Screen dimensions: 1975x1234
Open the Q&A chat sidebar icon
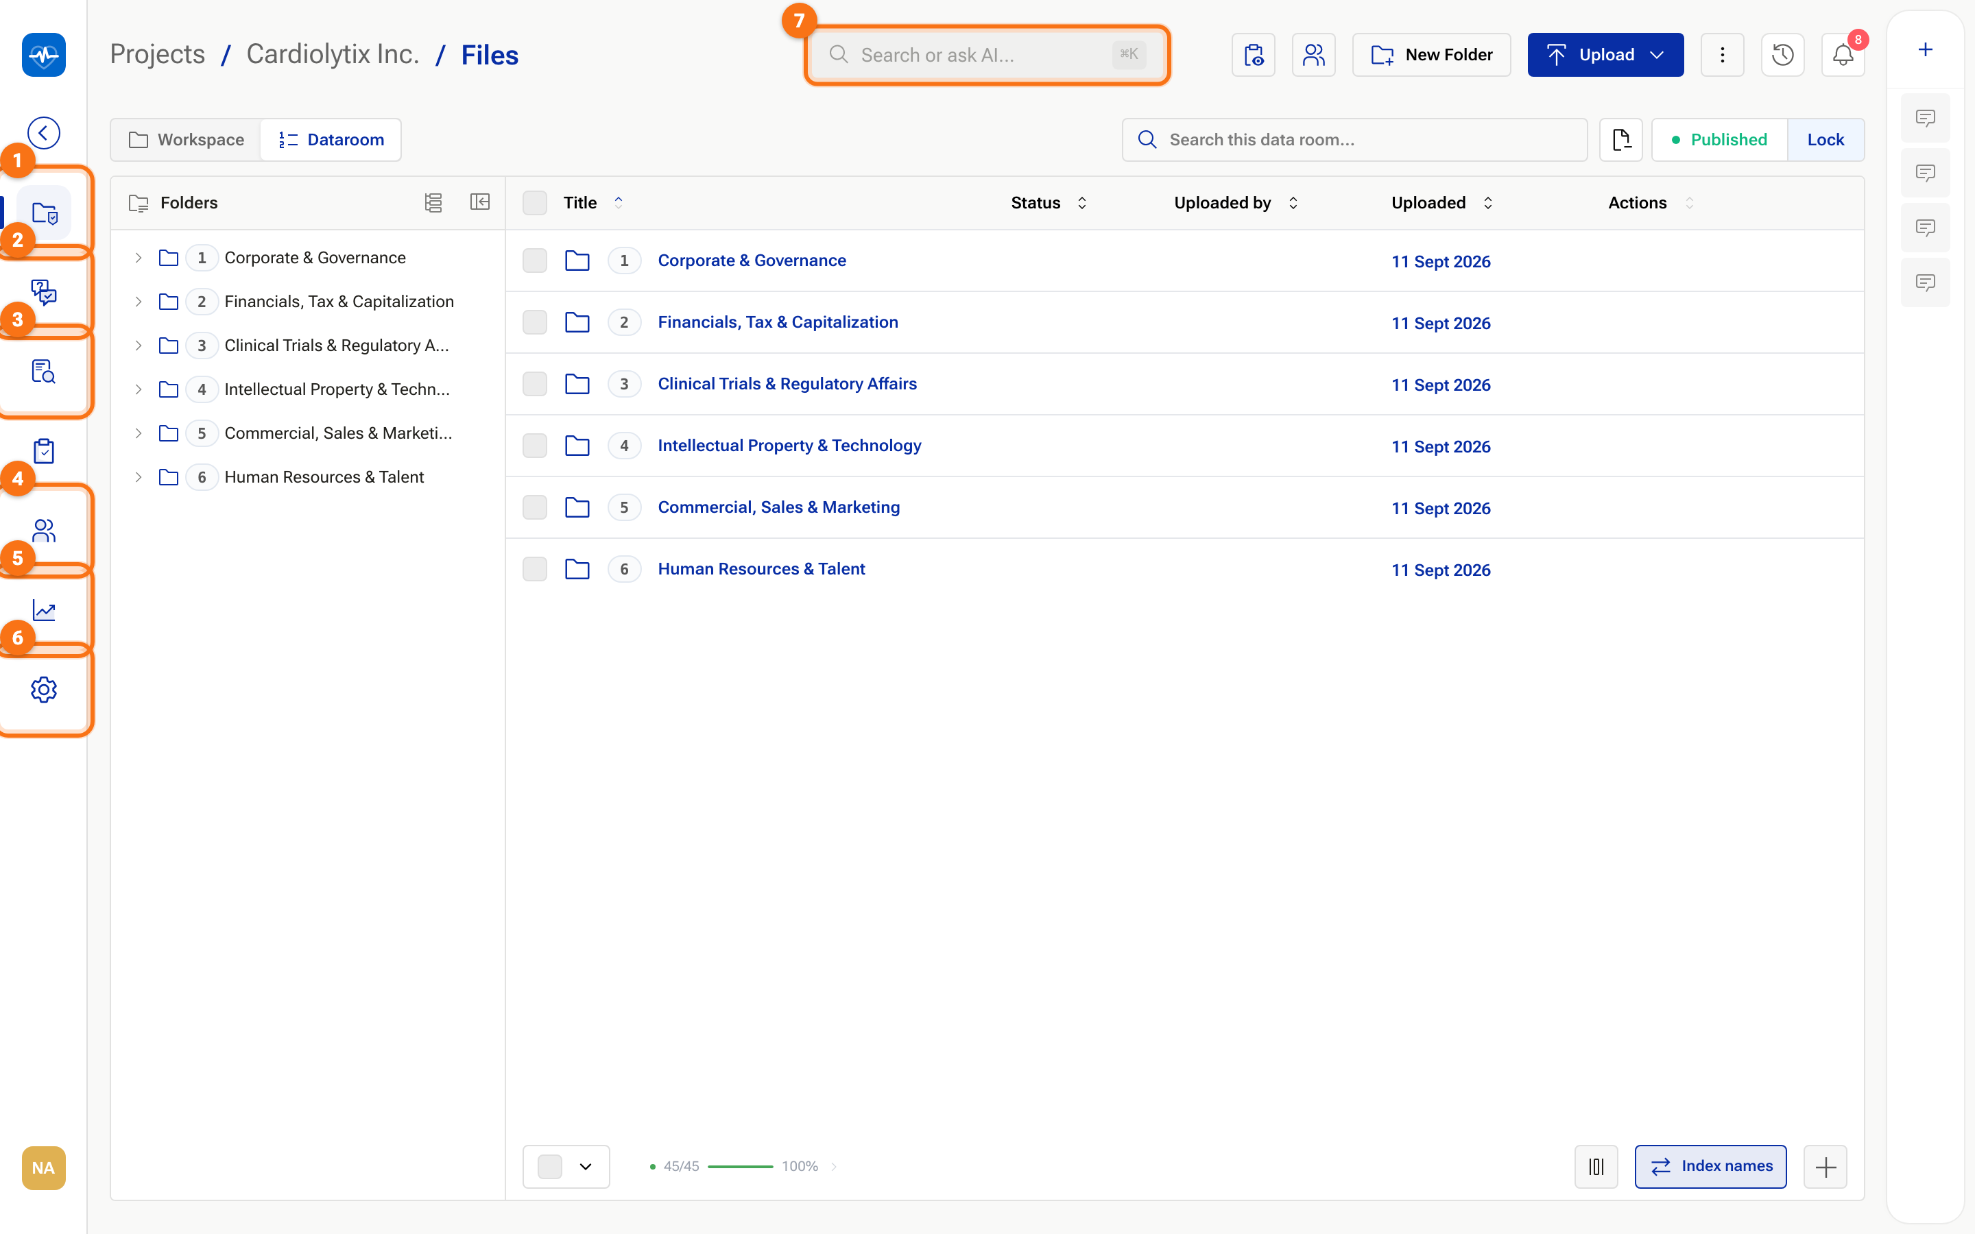[44, 292]
